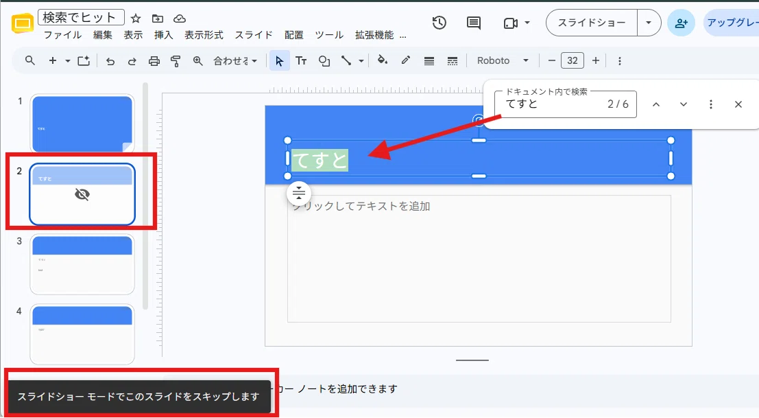Click the share person-plus icon
Viewport: 759px width, 418px height.
pos(681,23)
